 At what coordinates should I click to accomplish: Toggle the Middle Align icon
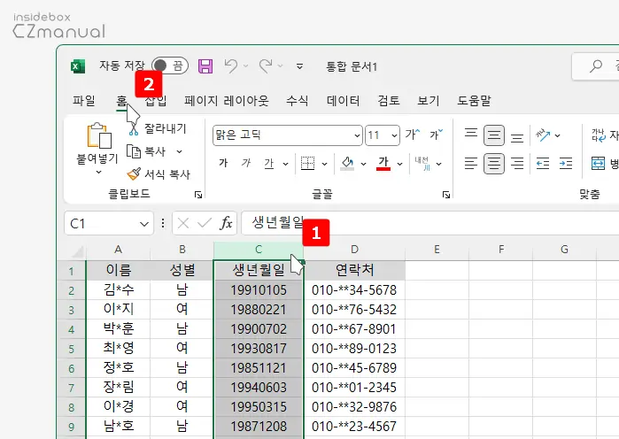click(x=494, y=135)
